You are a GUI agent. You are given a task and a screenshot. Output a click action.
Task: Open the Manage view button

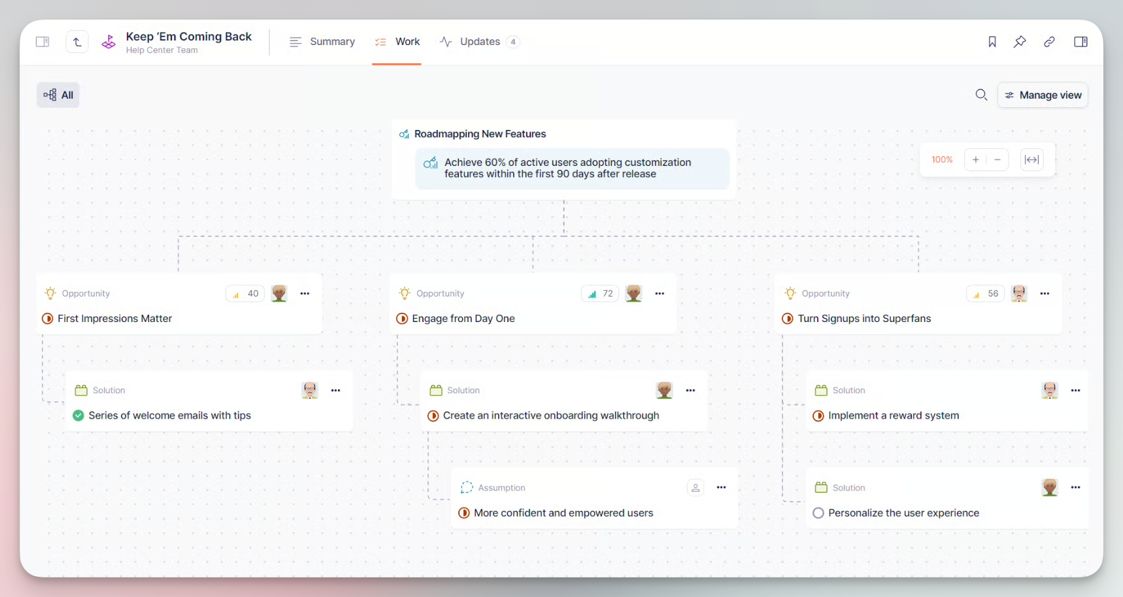pos(1043,95)
